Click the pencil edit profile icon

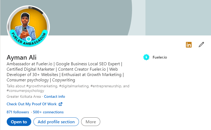(201, 45)
